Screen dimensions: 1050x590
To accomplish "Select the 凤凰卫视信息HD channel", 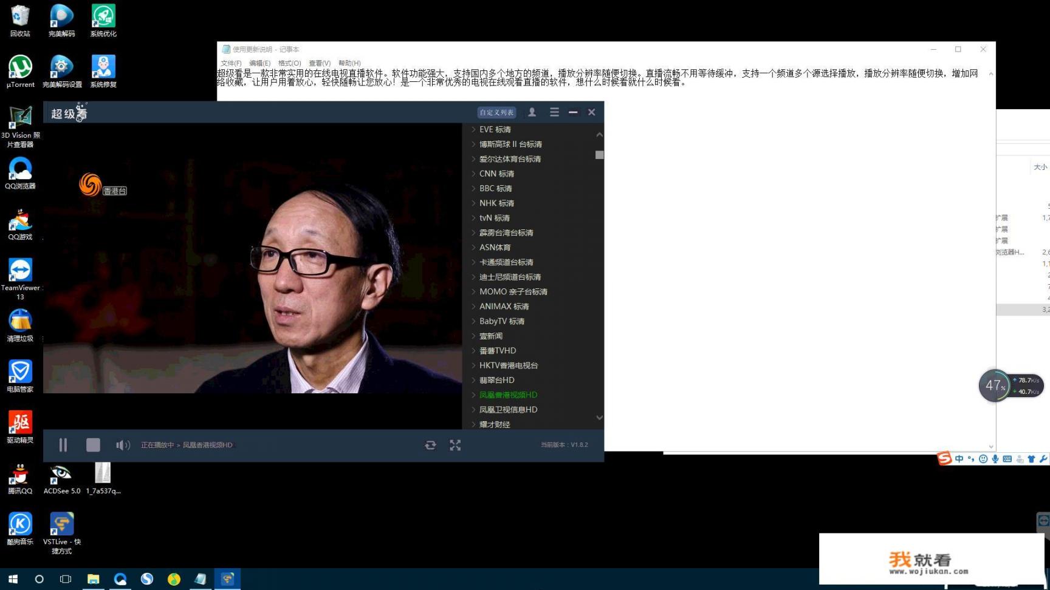I will coord(508,410).
